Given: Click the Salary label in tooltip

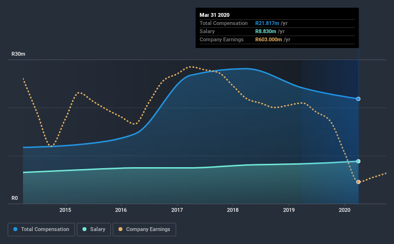Looking at the screenshot, I should coord(207,31).
